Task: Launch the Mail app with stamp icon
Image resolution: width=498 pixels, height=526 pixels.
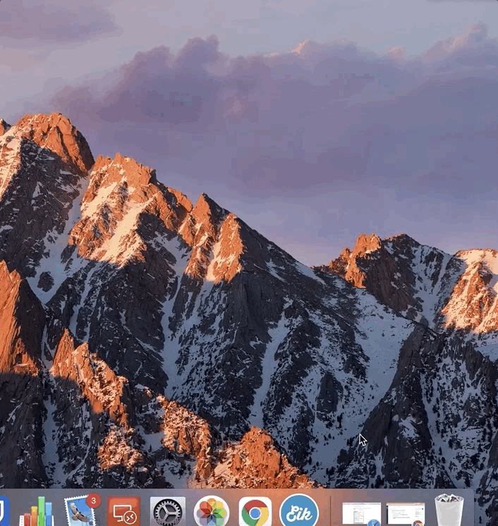Action: point(79,513)
